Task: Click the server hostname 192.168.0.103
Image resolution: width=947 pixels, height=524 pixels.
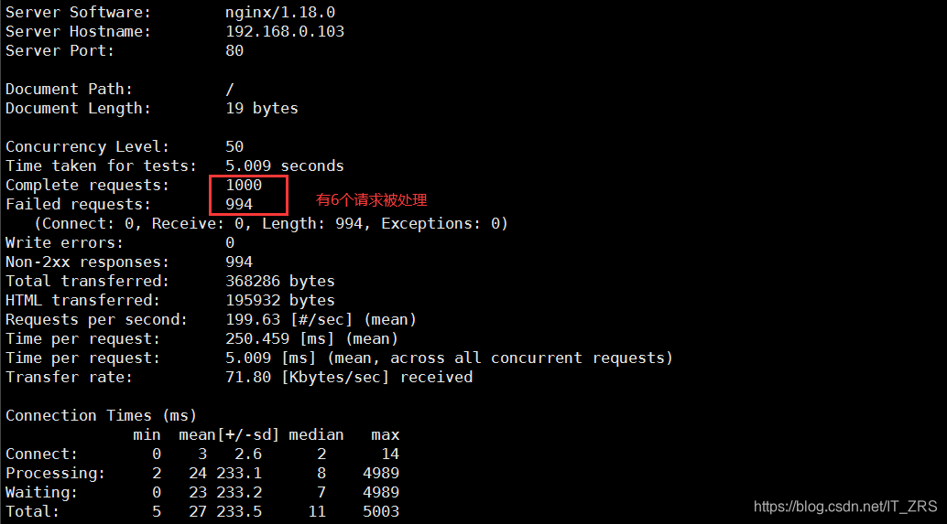Action: (285, 31)
